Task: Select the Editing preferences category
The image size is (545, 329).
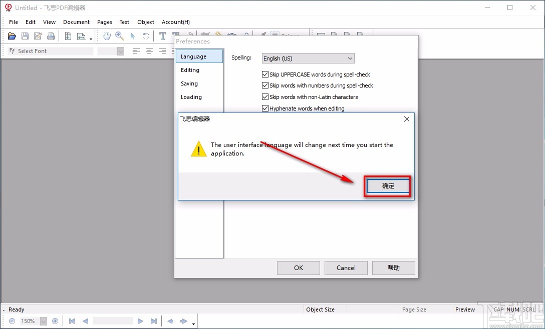Action: (x=190, y=70)
